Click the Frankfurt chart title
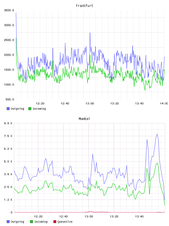Image resolution: width=169 pixels, height=226 pixels. 84,6
